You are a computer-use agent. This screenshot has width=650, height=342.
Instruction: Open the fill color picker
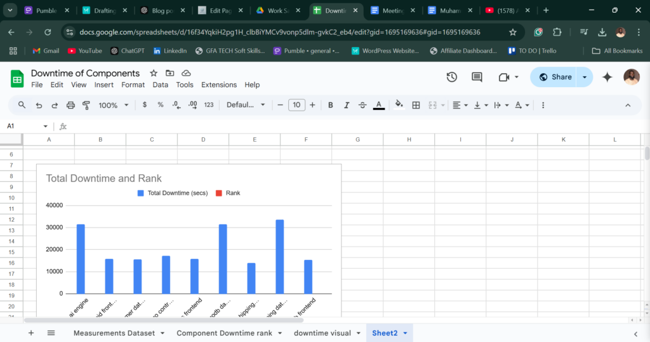pos(399,105)
